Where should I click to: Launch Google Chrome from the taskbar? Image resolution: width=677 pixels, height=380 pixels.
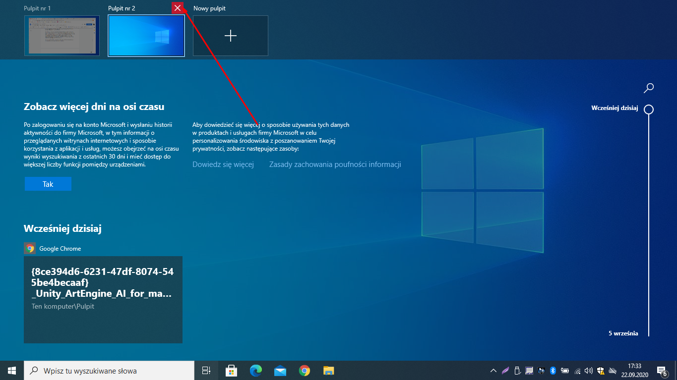305,370
